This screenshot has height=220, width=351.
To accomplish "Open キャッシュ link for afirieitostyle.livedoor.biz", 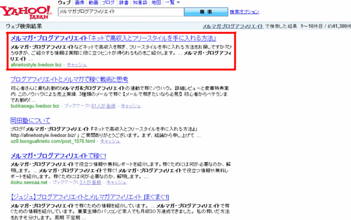I will point(77,65).
